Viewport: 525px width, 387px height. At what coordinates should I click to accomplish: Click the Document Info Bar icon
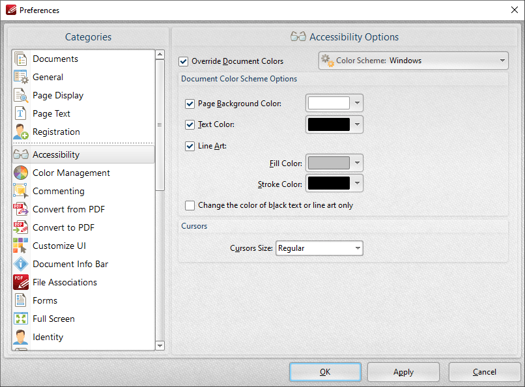click(21, 264)
